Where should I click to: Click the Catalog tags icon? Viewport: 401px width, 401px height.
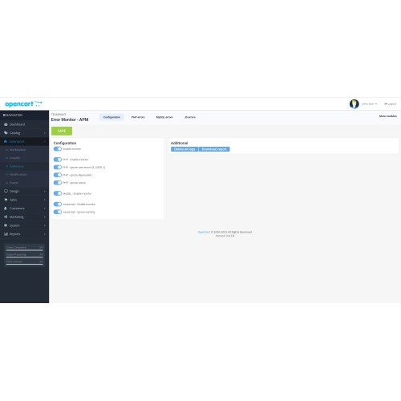point(6,133)
